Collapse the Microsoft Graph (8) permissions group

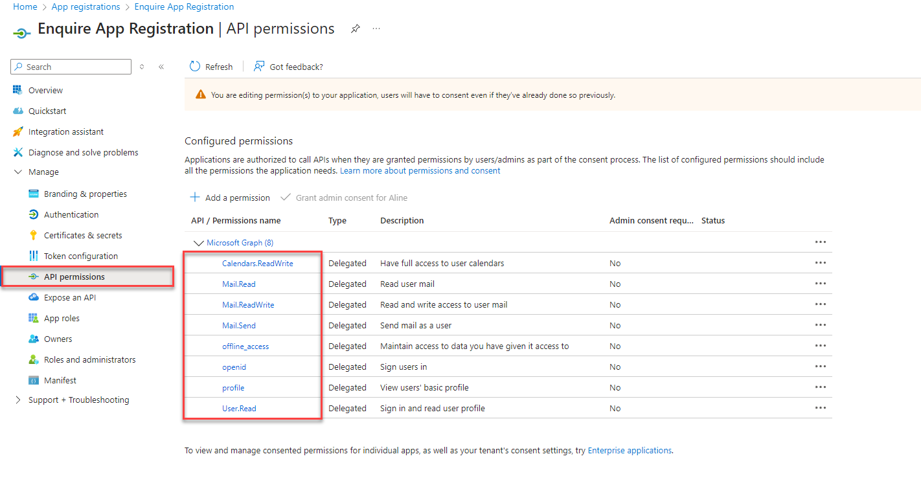click(x=199, y=243)
